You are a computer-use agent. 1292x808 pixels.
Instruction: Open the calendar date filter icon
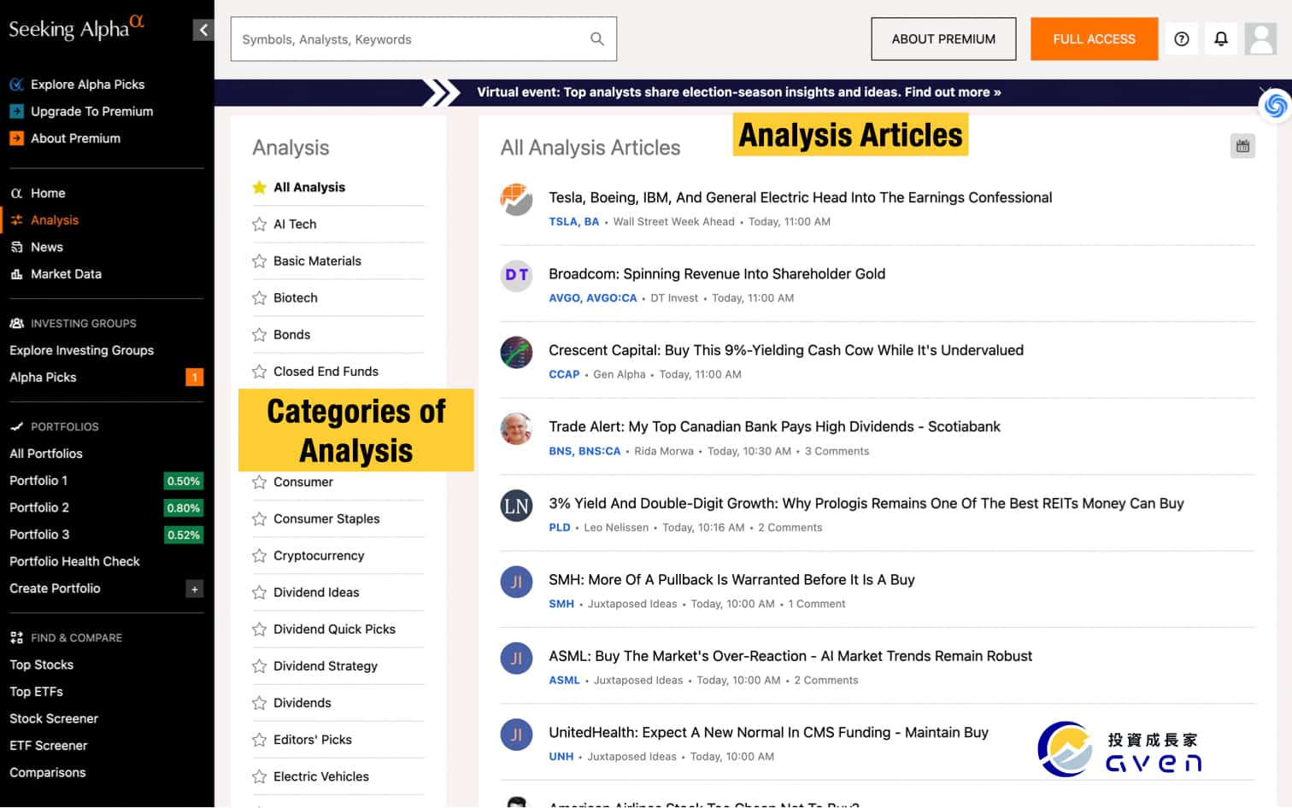click(1242, 146)
